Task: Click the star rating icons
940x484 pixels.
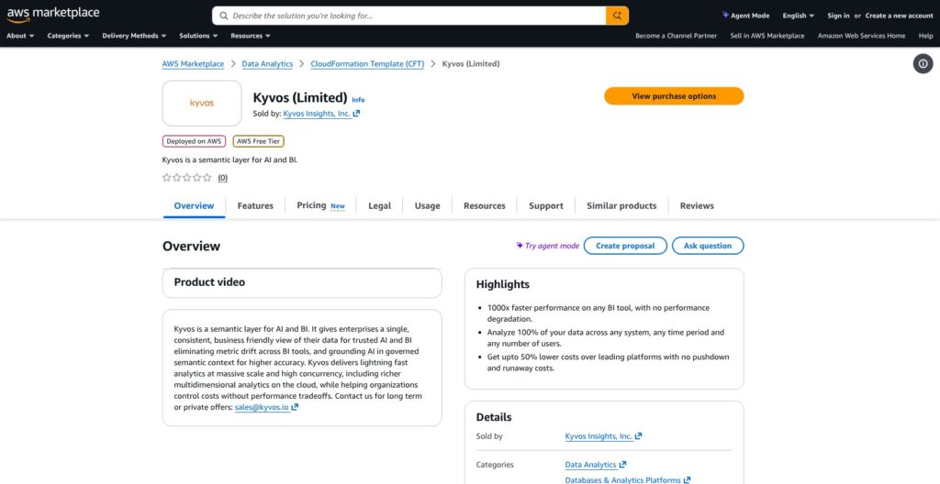Action: [187, 178]
